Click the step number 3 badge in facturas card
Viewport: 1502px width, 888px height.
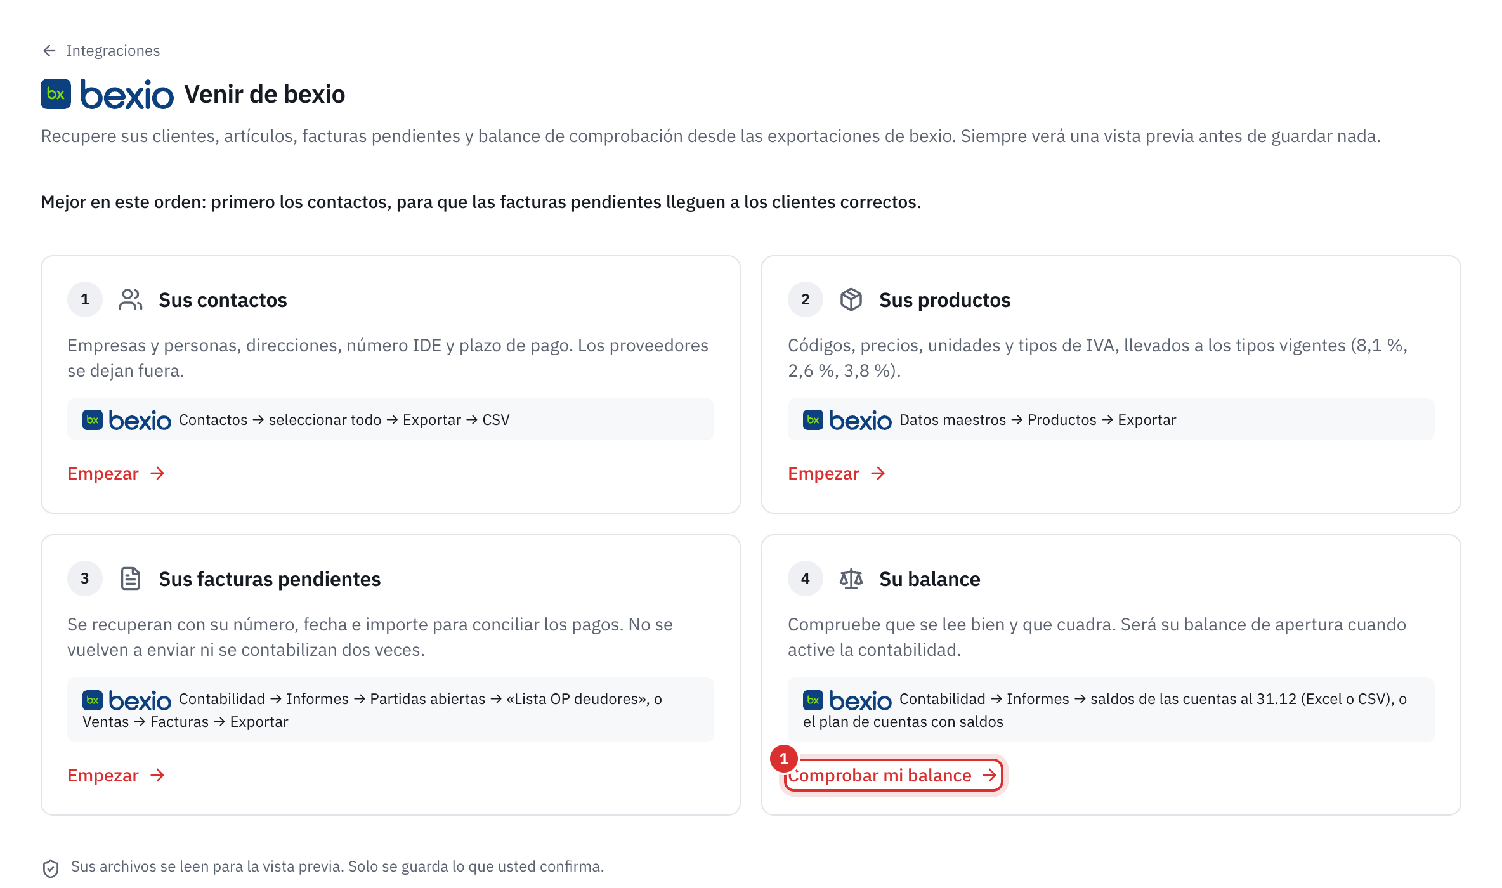click(x=85, y=578)
